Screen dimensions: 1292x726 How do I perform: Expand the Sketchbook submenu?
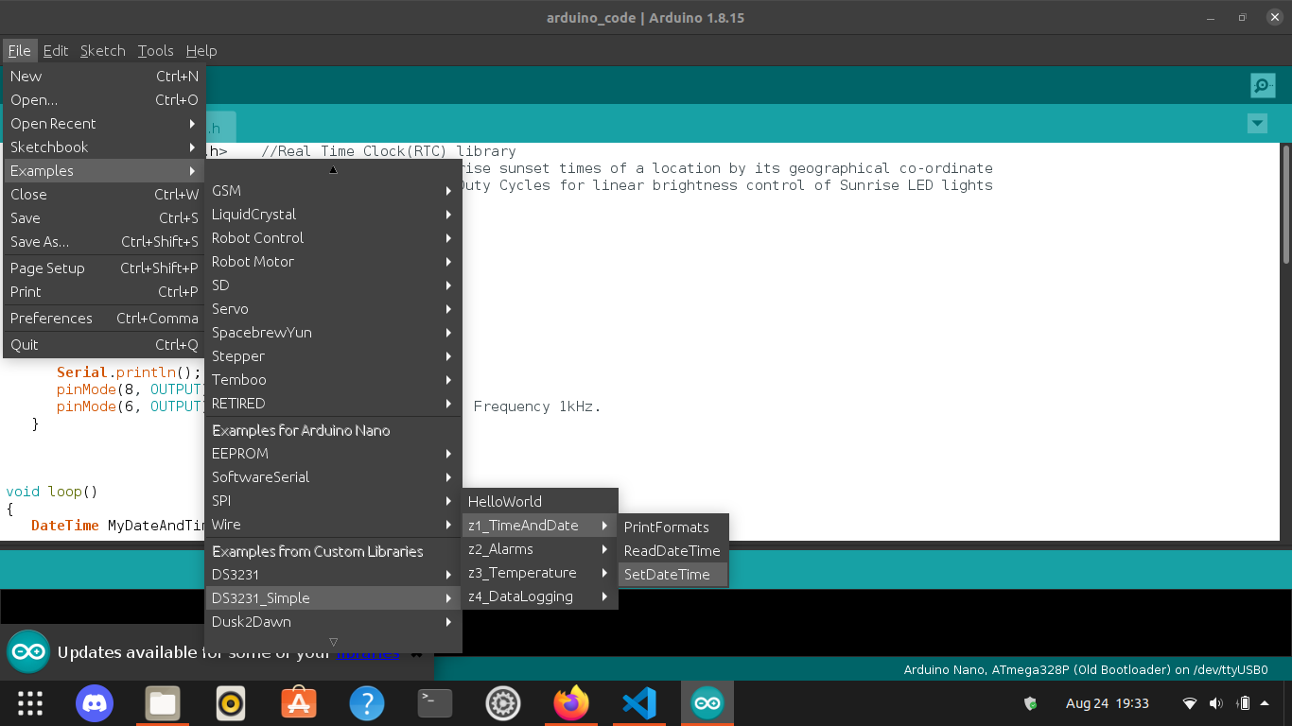(104, 147)
